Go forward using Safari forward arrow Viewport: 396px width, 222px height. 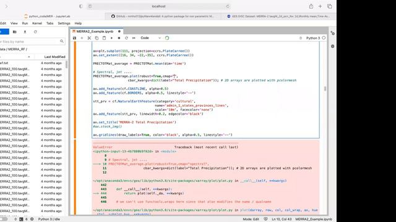point(7,6)
